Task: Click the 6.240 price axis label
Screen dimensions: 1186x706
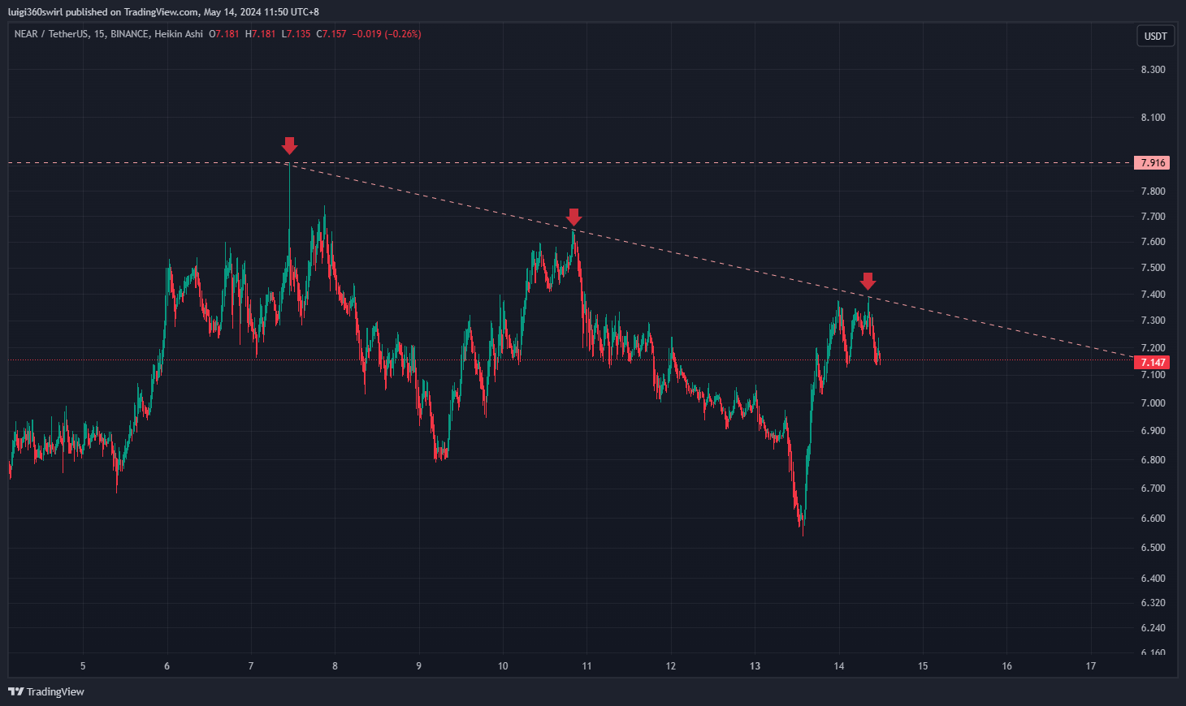Action: click(x=1153, y=628)
